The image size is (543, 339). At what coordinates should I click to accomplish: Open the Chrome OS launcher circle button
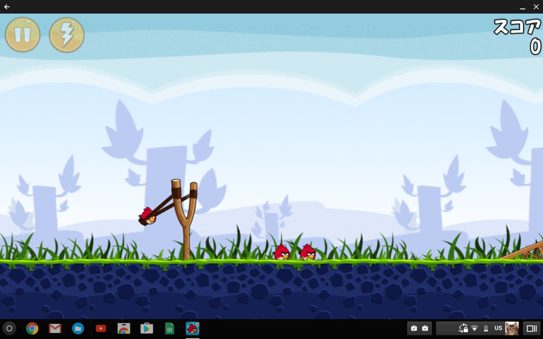[x=10, y=328]
